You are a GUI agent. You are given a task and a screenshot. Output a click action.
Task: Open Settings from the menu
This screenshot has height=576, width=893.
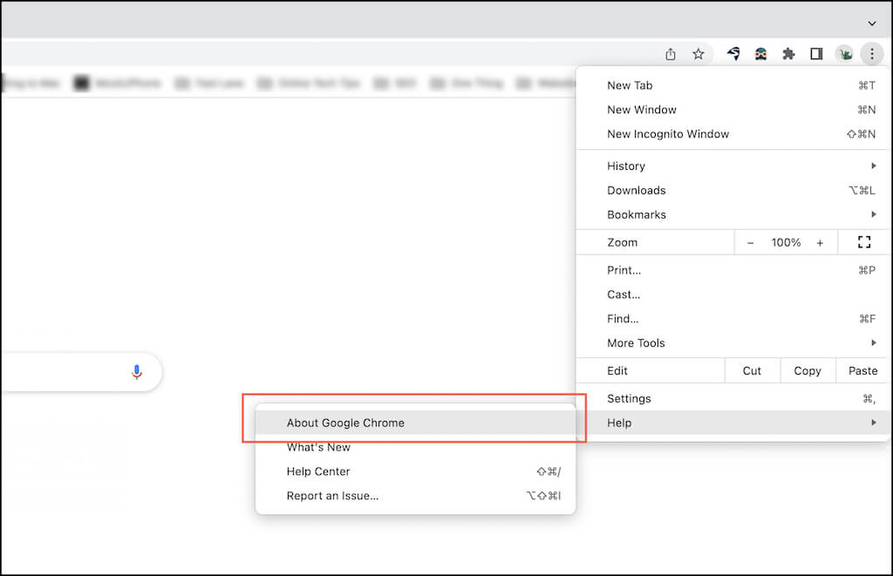point(733,398)
